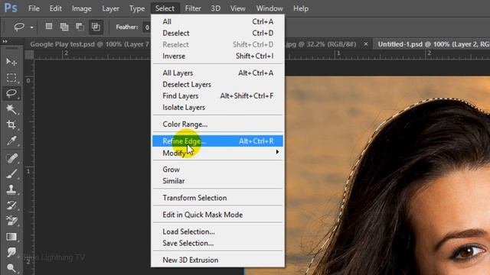Open the Help menu
490x275 pixels.
[301, 8]
